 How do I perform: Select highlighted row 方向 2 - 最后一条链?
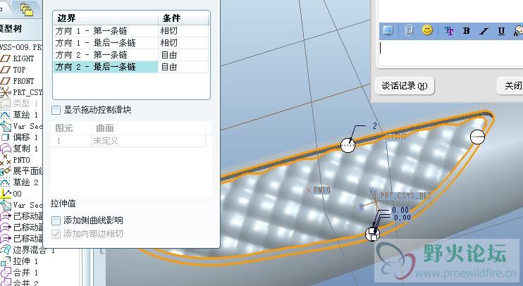point(106,67)
